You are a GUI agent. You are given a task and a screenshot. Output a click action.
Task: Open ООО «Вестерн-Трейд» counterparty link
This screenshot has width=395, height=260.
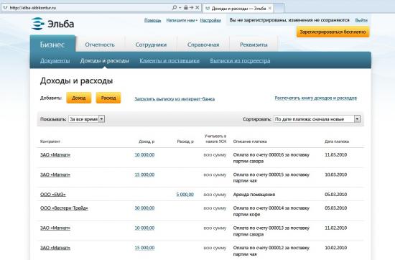[x=64, y=208]
